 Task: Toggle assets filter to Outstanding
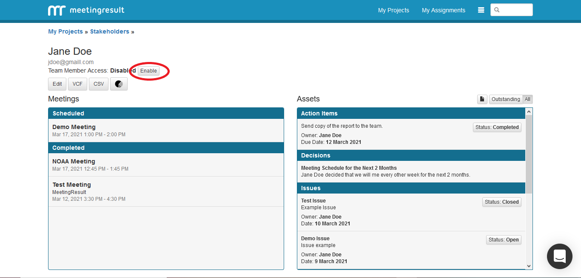click(505, 99)
